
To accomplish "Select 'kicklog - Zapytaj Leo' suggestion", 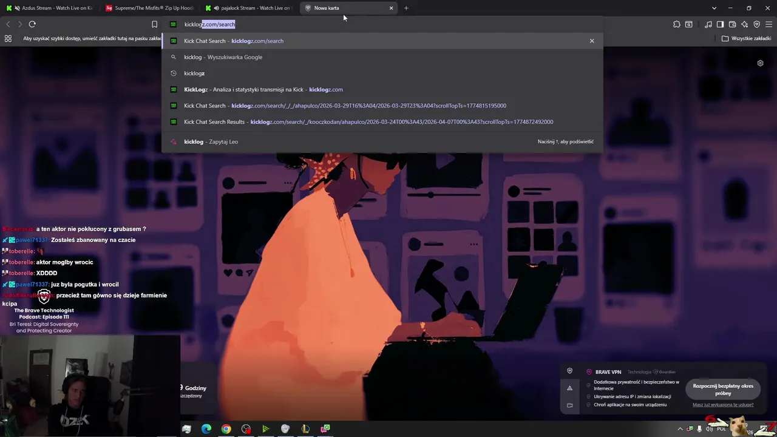I will pyautogui.click(x=382, y=141).
